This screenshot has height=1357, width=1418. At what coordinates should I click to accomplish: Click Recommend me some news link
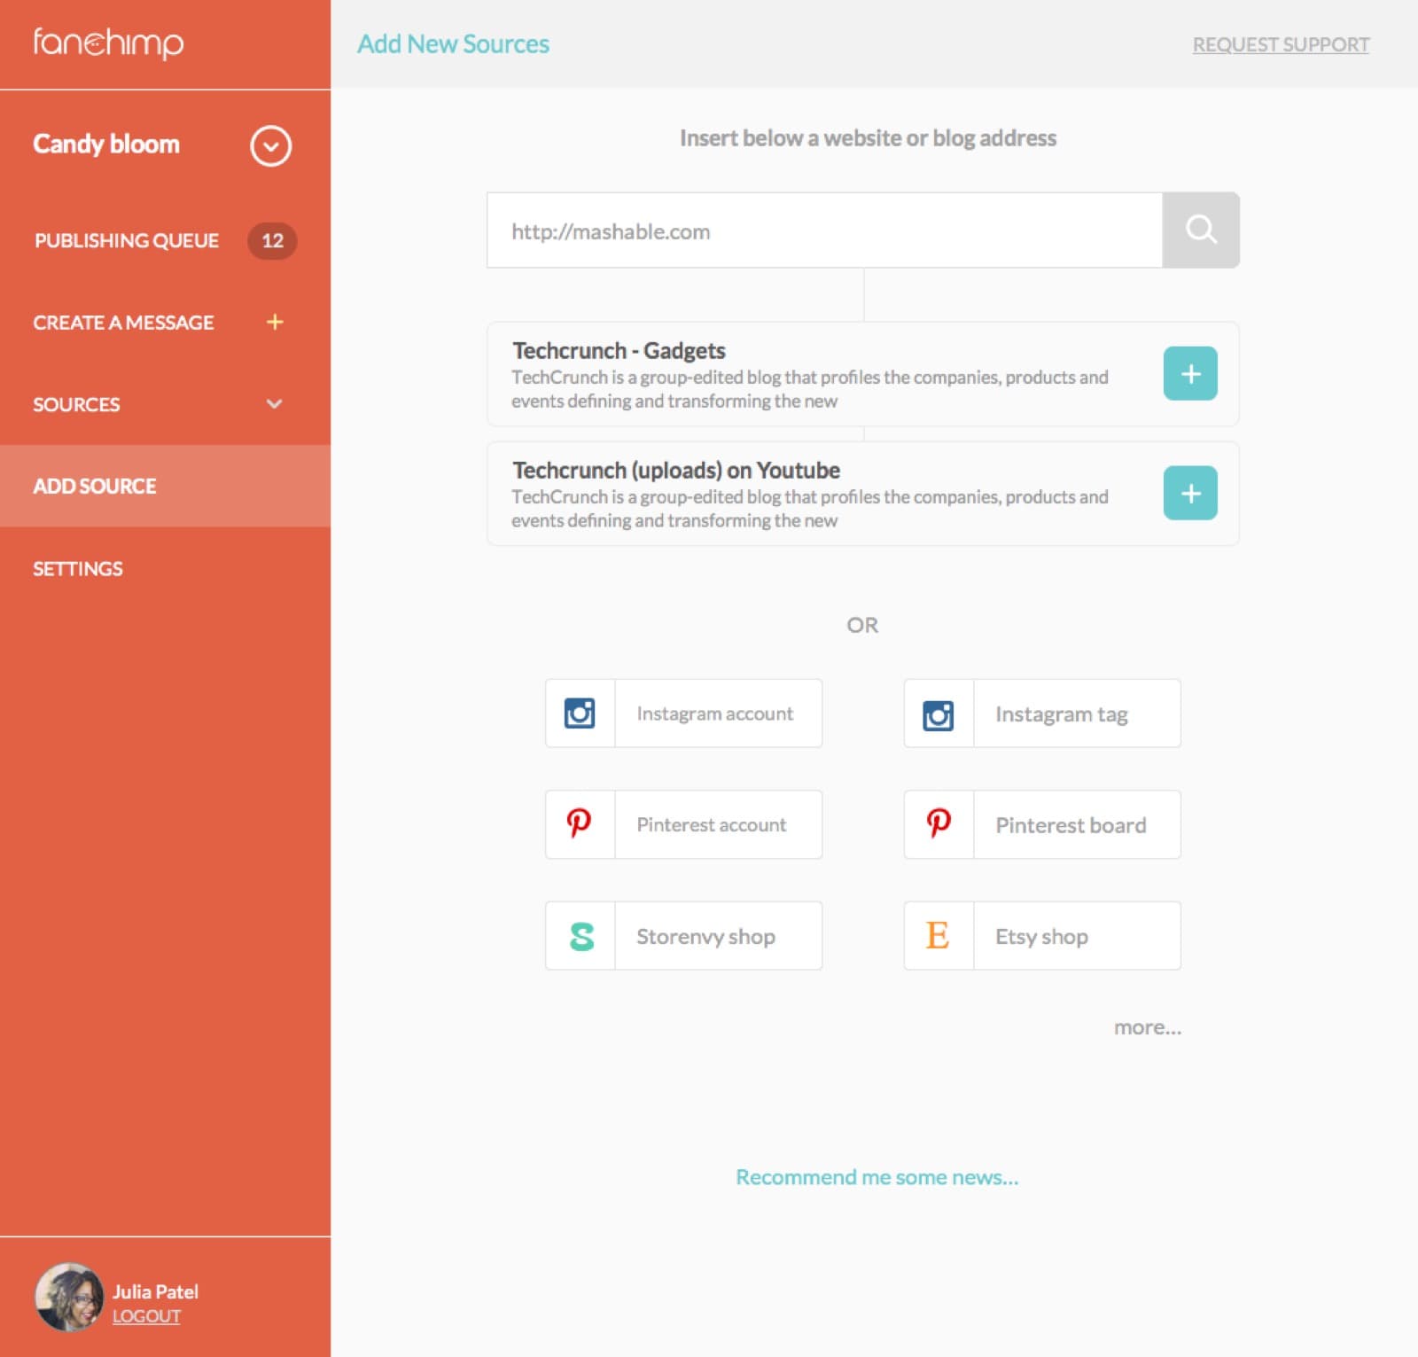click(x=876, y=1177)
